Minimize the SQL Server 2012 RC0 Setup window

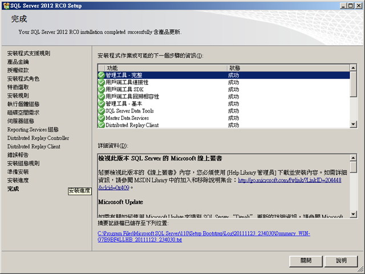343,6
